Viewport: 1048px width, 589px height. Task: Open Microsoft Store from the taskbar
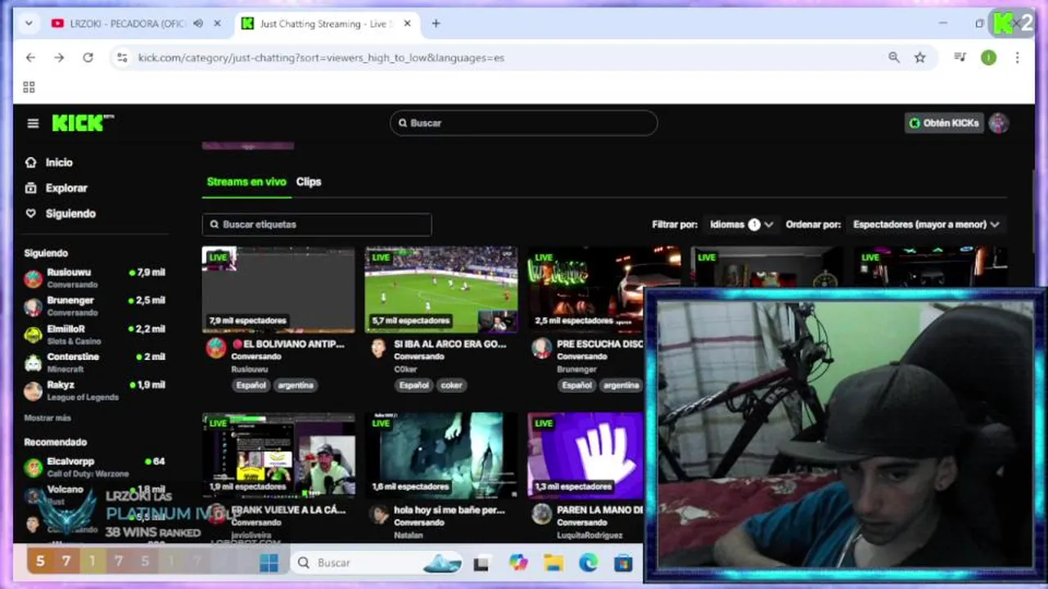pyautogui.click(x=623, y=563)
